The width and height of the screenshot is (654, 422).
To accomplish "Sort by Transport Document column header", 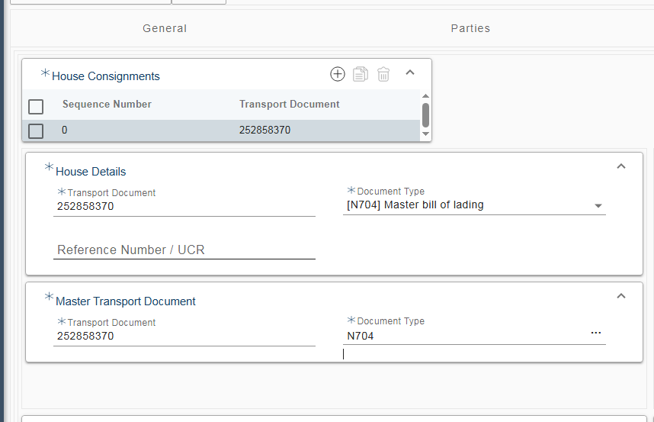I will point(290,105).
